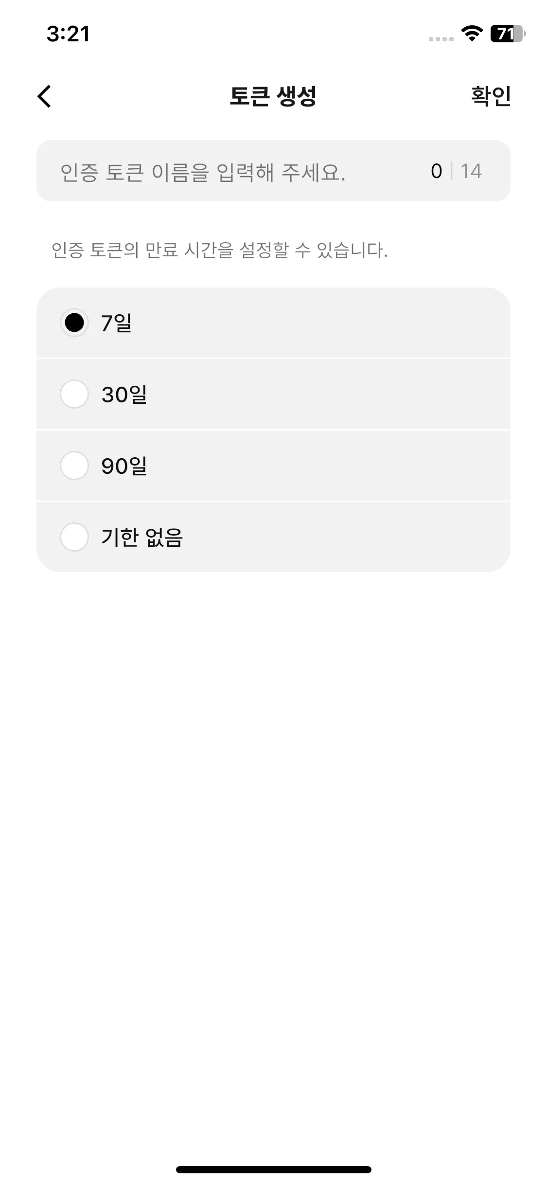The height and width of the screenshot is (1185, 547).
Task: Enable the 90일 radio button circle
Action: click(x=74, y=466)
